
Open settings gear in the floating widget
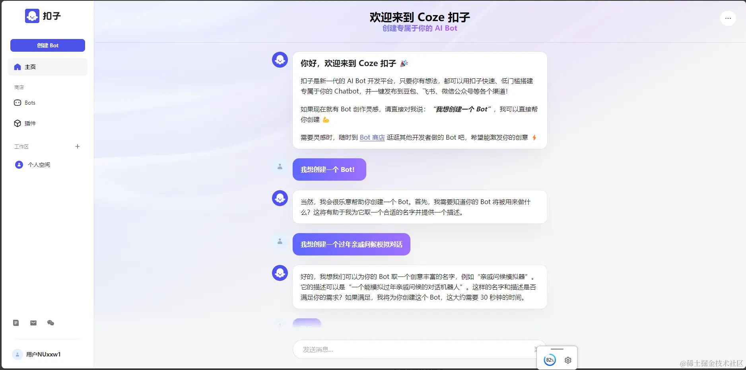tap(568, 360)
